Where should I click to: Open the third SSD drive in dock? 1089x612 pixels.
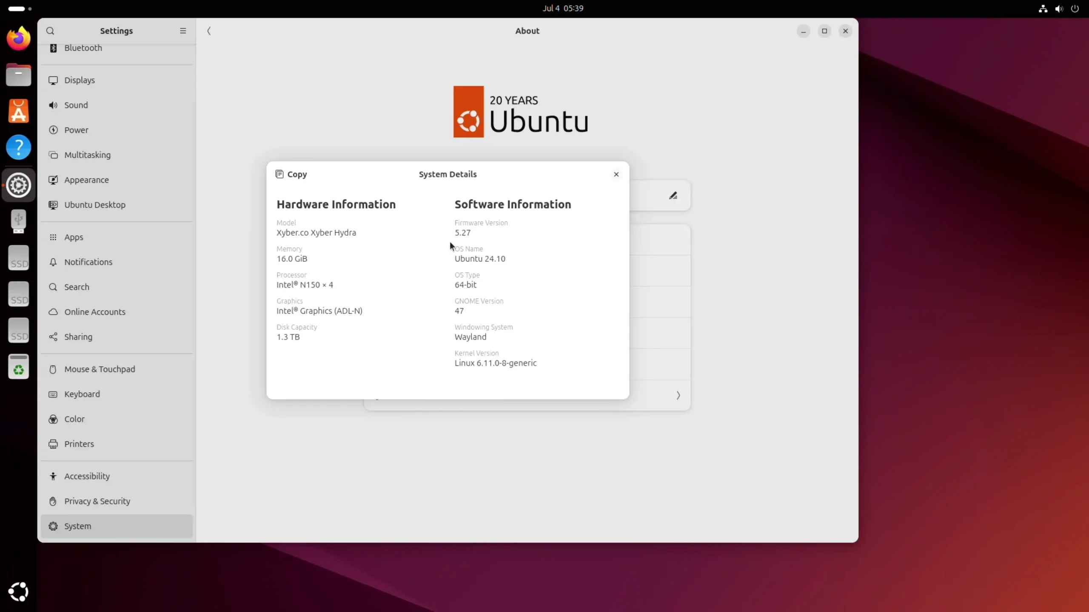[18, 330]
